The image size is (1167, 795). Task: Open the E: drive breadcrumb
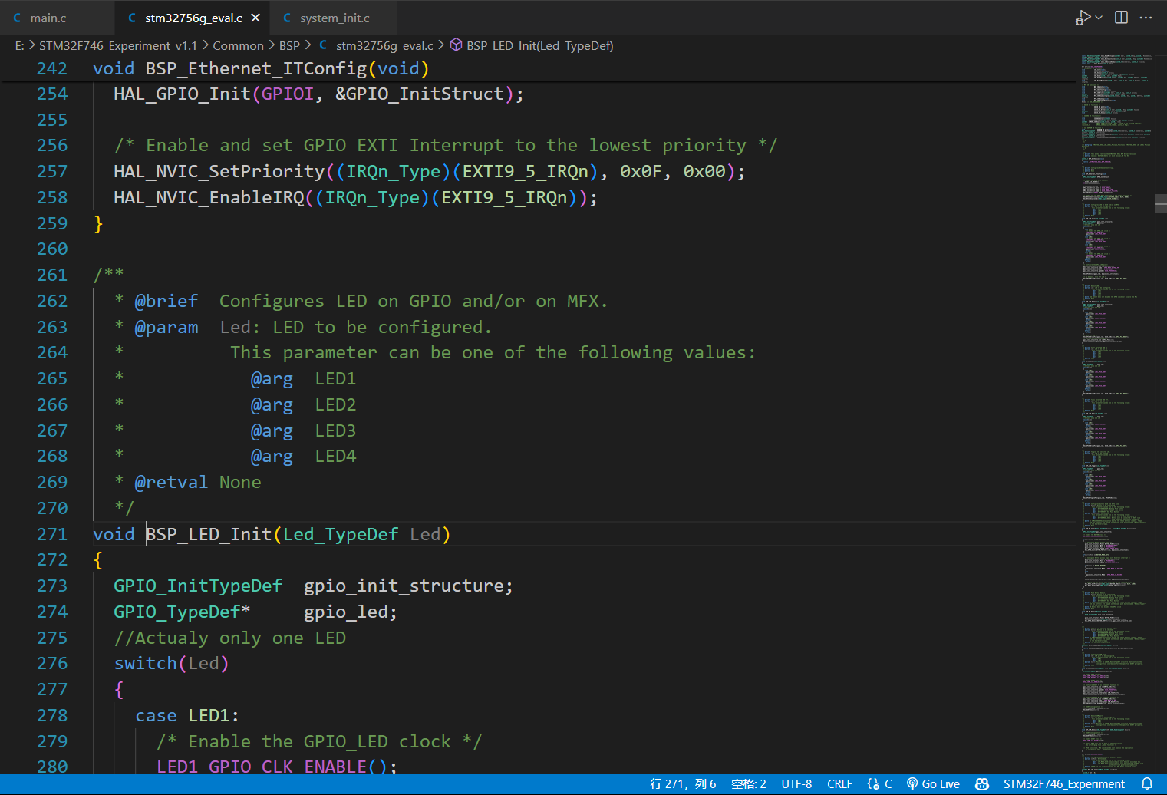tap(19, 46)
